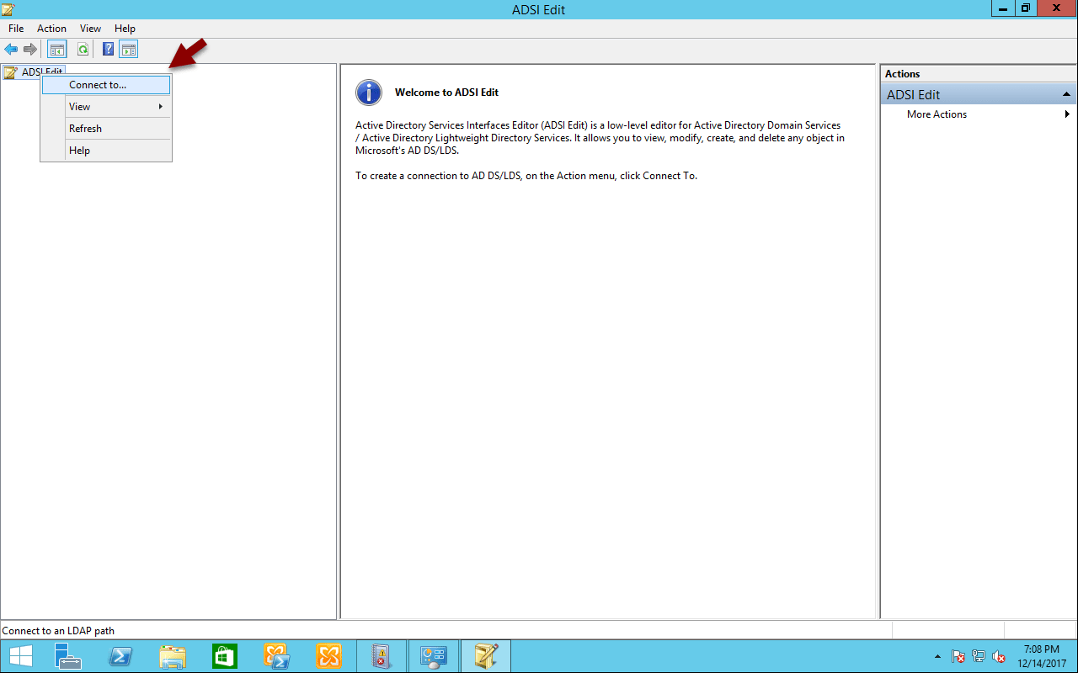This screenshot has height=673, width=1078.
Task: Click the blue Back arrow in the toolbar
Action: (11, 50)
